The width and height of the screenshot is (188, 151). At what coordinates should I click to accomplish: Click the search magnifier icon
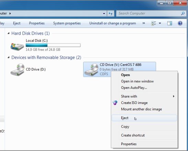(183, 13)
